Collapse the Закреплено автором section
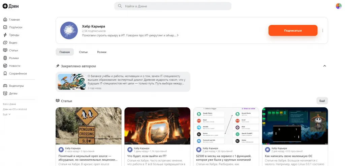 (x=324, y=66)
